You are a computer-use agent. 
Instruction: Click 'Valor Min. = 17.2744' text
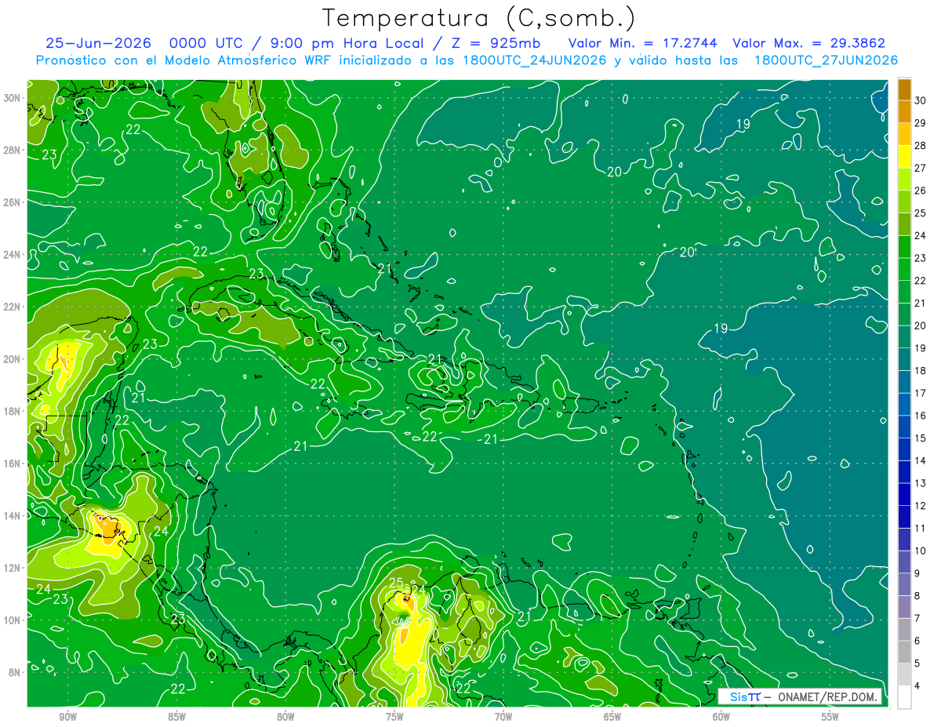point(643,44)
